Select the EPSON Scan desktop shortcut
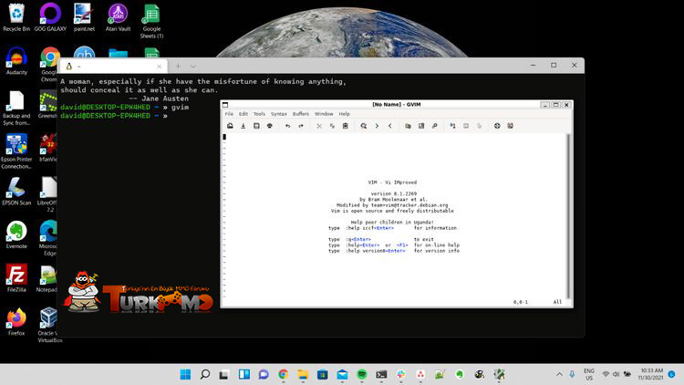Image resolution: width=684 pixels, height=385 pixels. pos(16,192)
